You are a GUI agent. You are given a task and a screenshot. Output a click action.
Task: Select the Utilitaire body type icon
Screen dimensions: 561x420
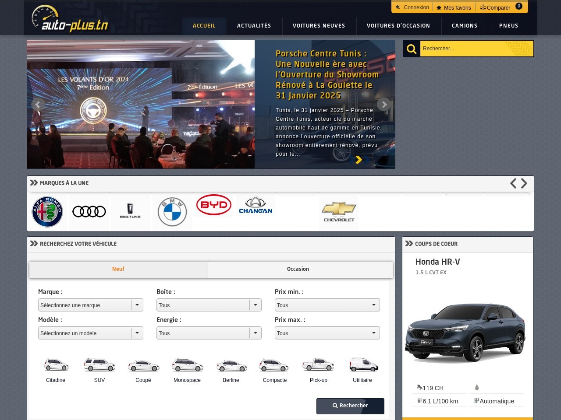(363, 364)
